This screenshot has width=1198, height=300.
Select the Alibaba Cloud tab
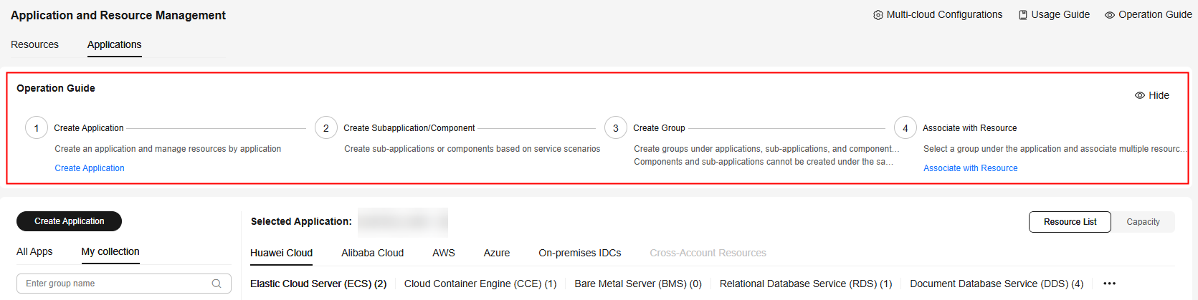coord(372,253)
